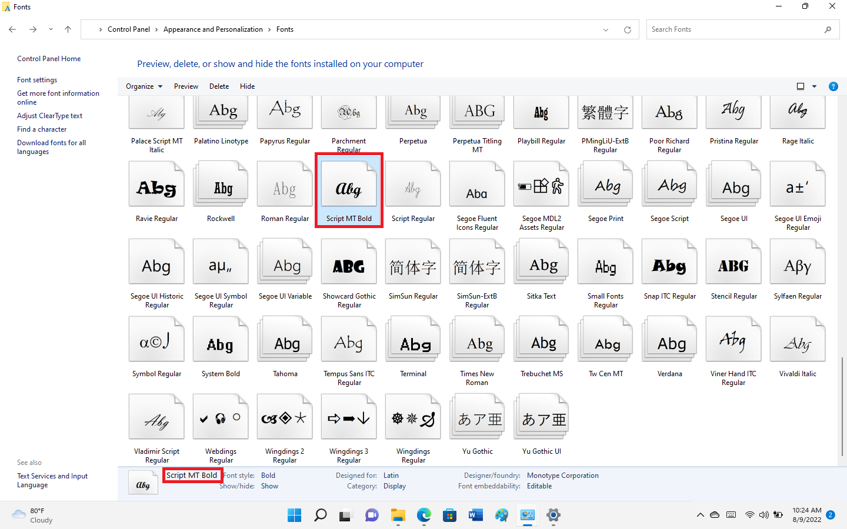The height and width of the screenshot is (529, 847).
Task: Click the Search Fonts field
Action: coord(743,29)
